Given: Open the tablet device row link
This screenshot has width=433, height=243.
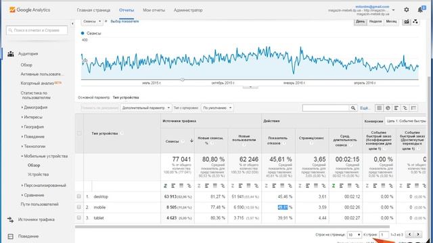Looking at the screenshot, I should 99,218.
